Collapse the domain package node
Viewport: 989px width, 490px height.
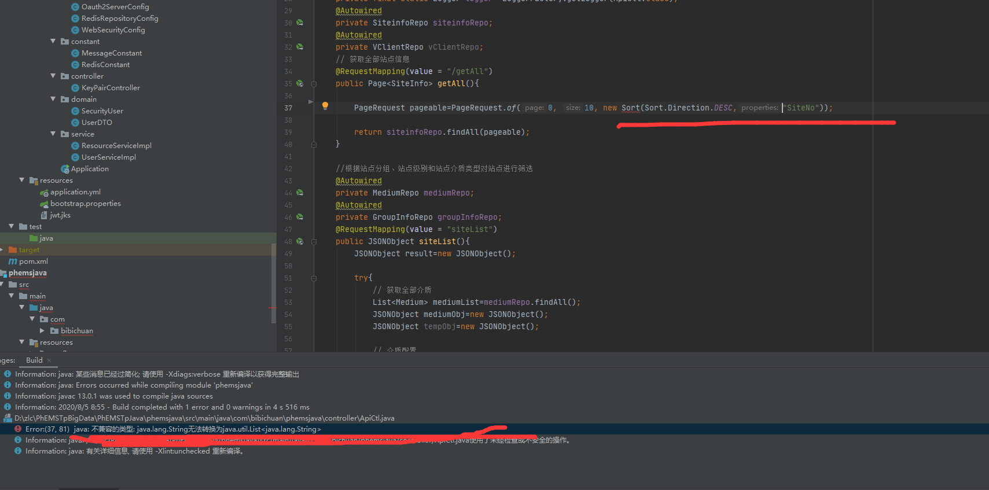tap(53, 99)
